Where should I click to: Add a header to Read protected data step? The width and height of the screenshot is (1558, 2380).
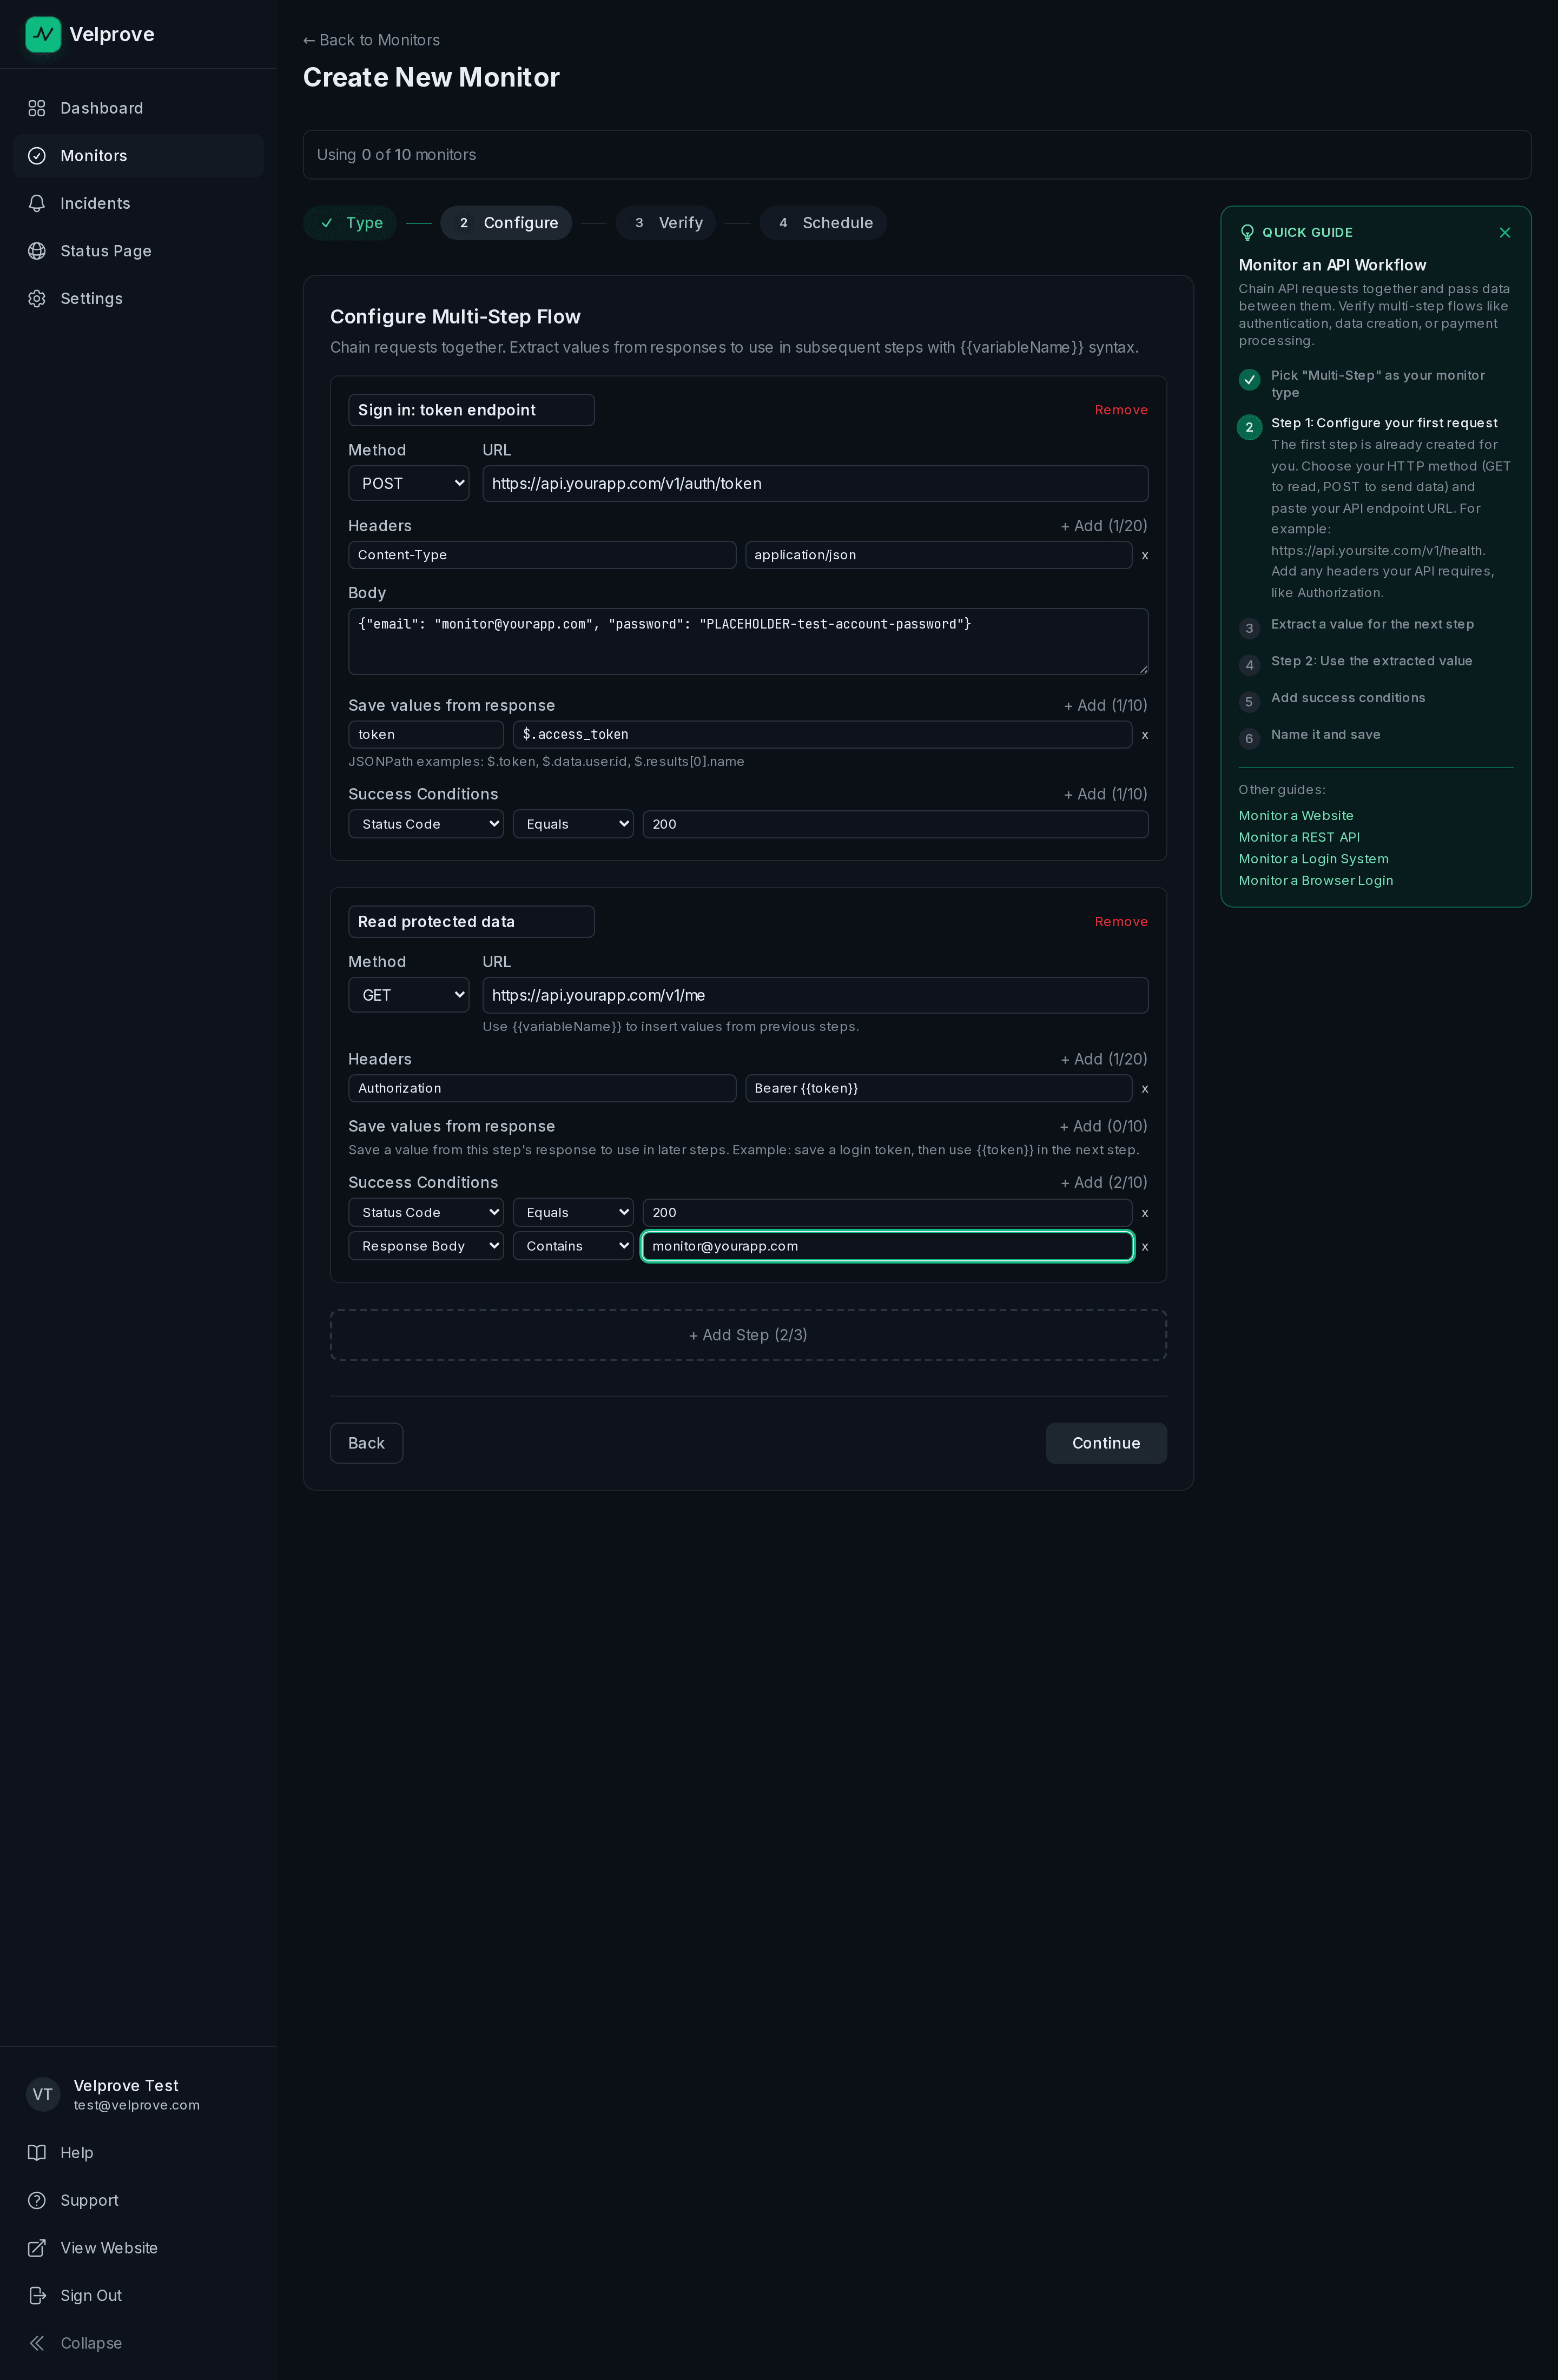[x=1104, y=1059]
